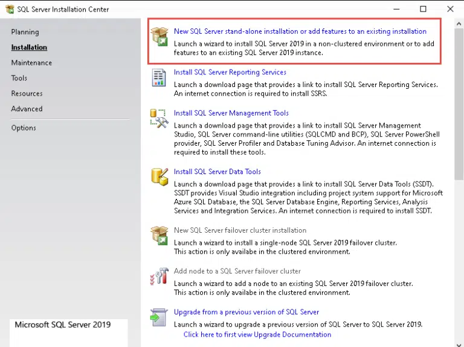Click the SQL Server Installation Center title icon
The width and height of the screenshot is (464, 347).
(10, 9)
